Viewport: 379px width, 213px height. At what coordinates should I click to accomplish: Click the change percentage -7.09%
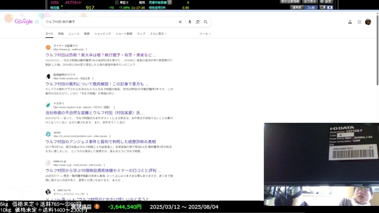[124, 8]
